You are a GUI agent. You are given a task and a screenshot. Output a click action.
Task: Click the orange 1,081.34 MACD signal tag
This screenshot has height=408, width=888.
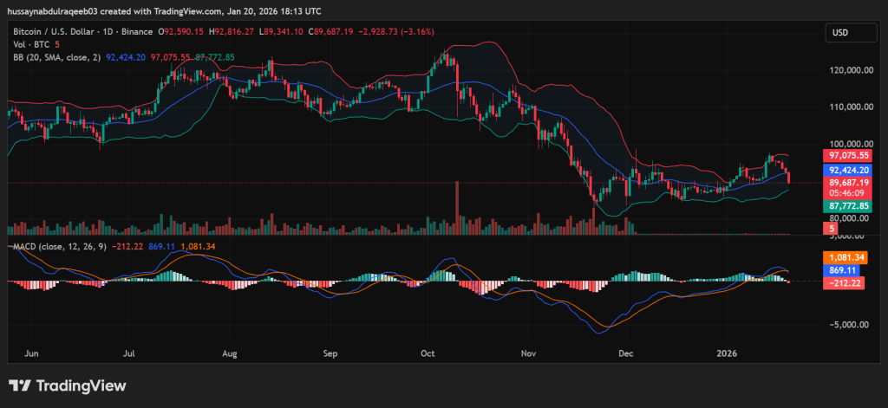(846, 257)
